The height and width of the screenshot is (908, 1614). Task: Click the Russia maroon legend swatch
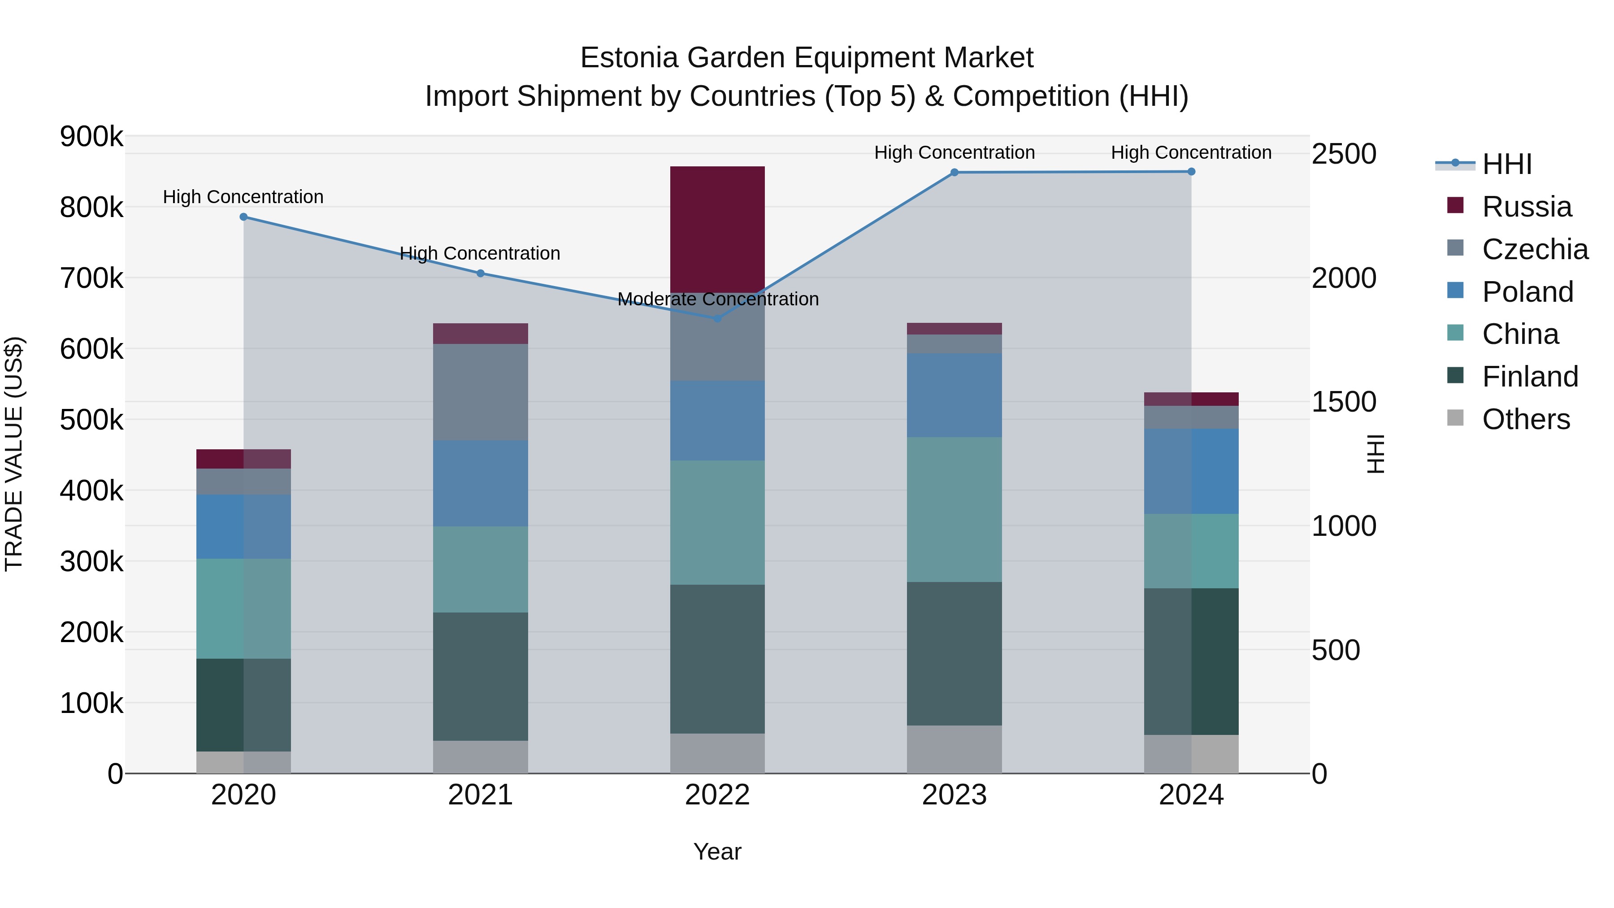tap(1455, 205)
